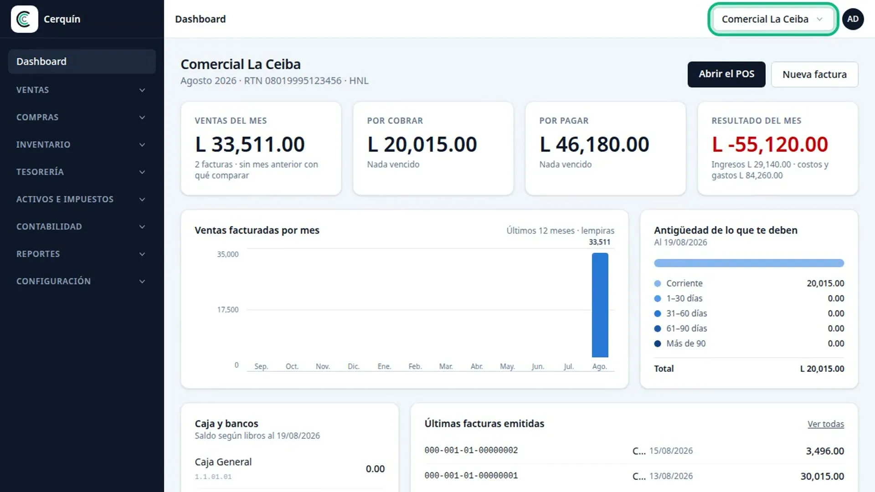Image resolution: width=875 pixels, height=492 pixels.
Task: Expand the CONTABILIDAD sidebar section
Action: (82, 226)
